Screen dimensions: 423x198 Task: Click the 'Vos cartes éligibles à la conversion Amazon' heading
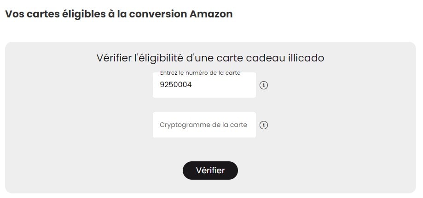[119, 14]
